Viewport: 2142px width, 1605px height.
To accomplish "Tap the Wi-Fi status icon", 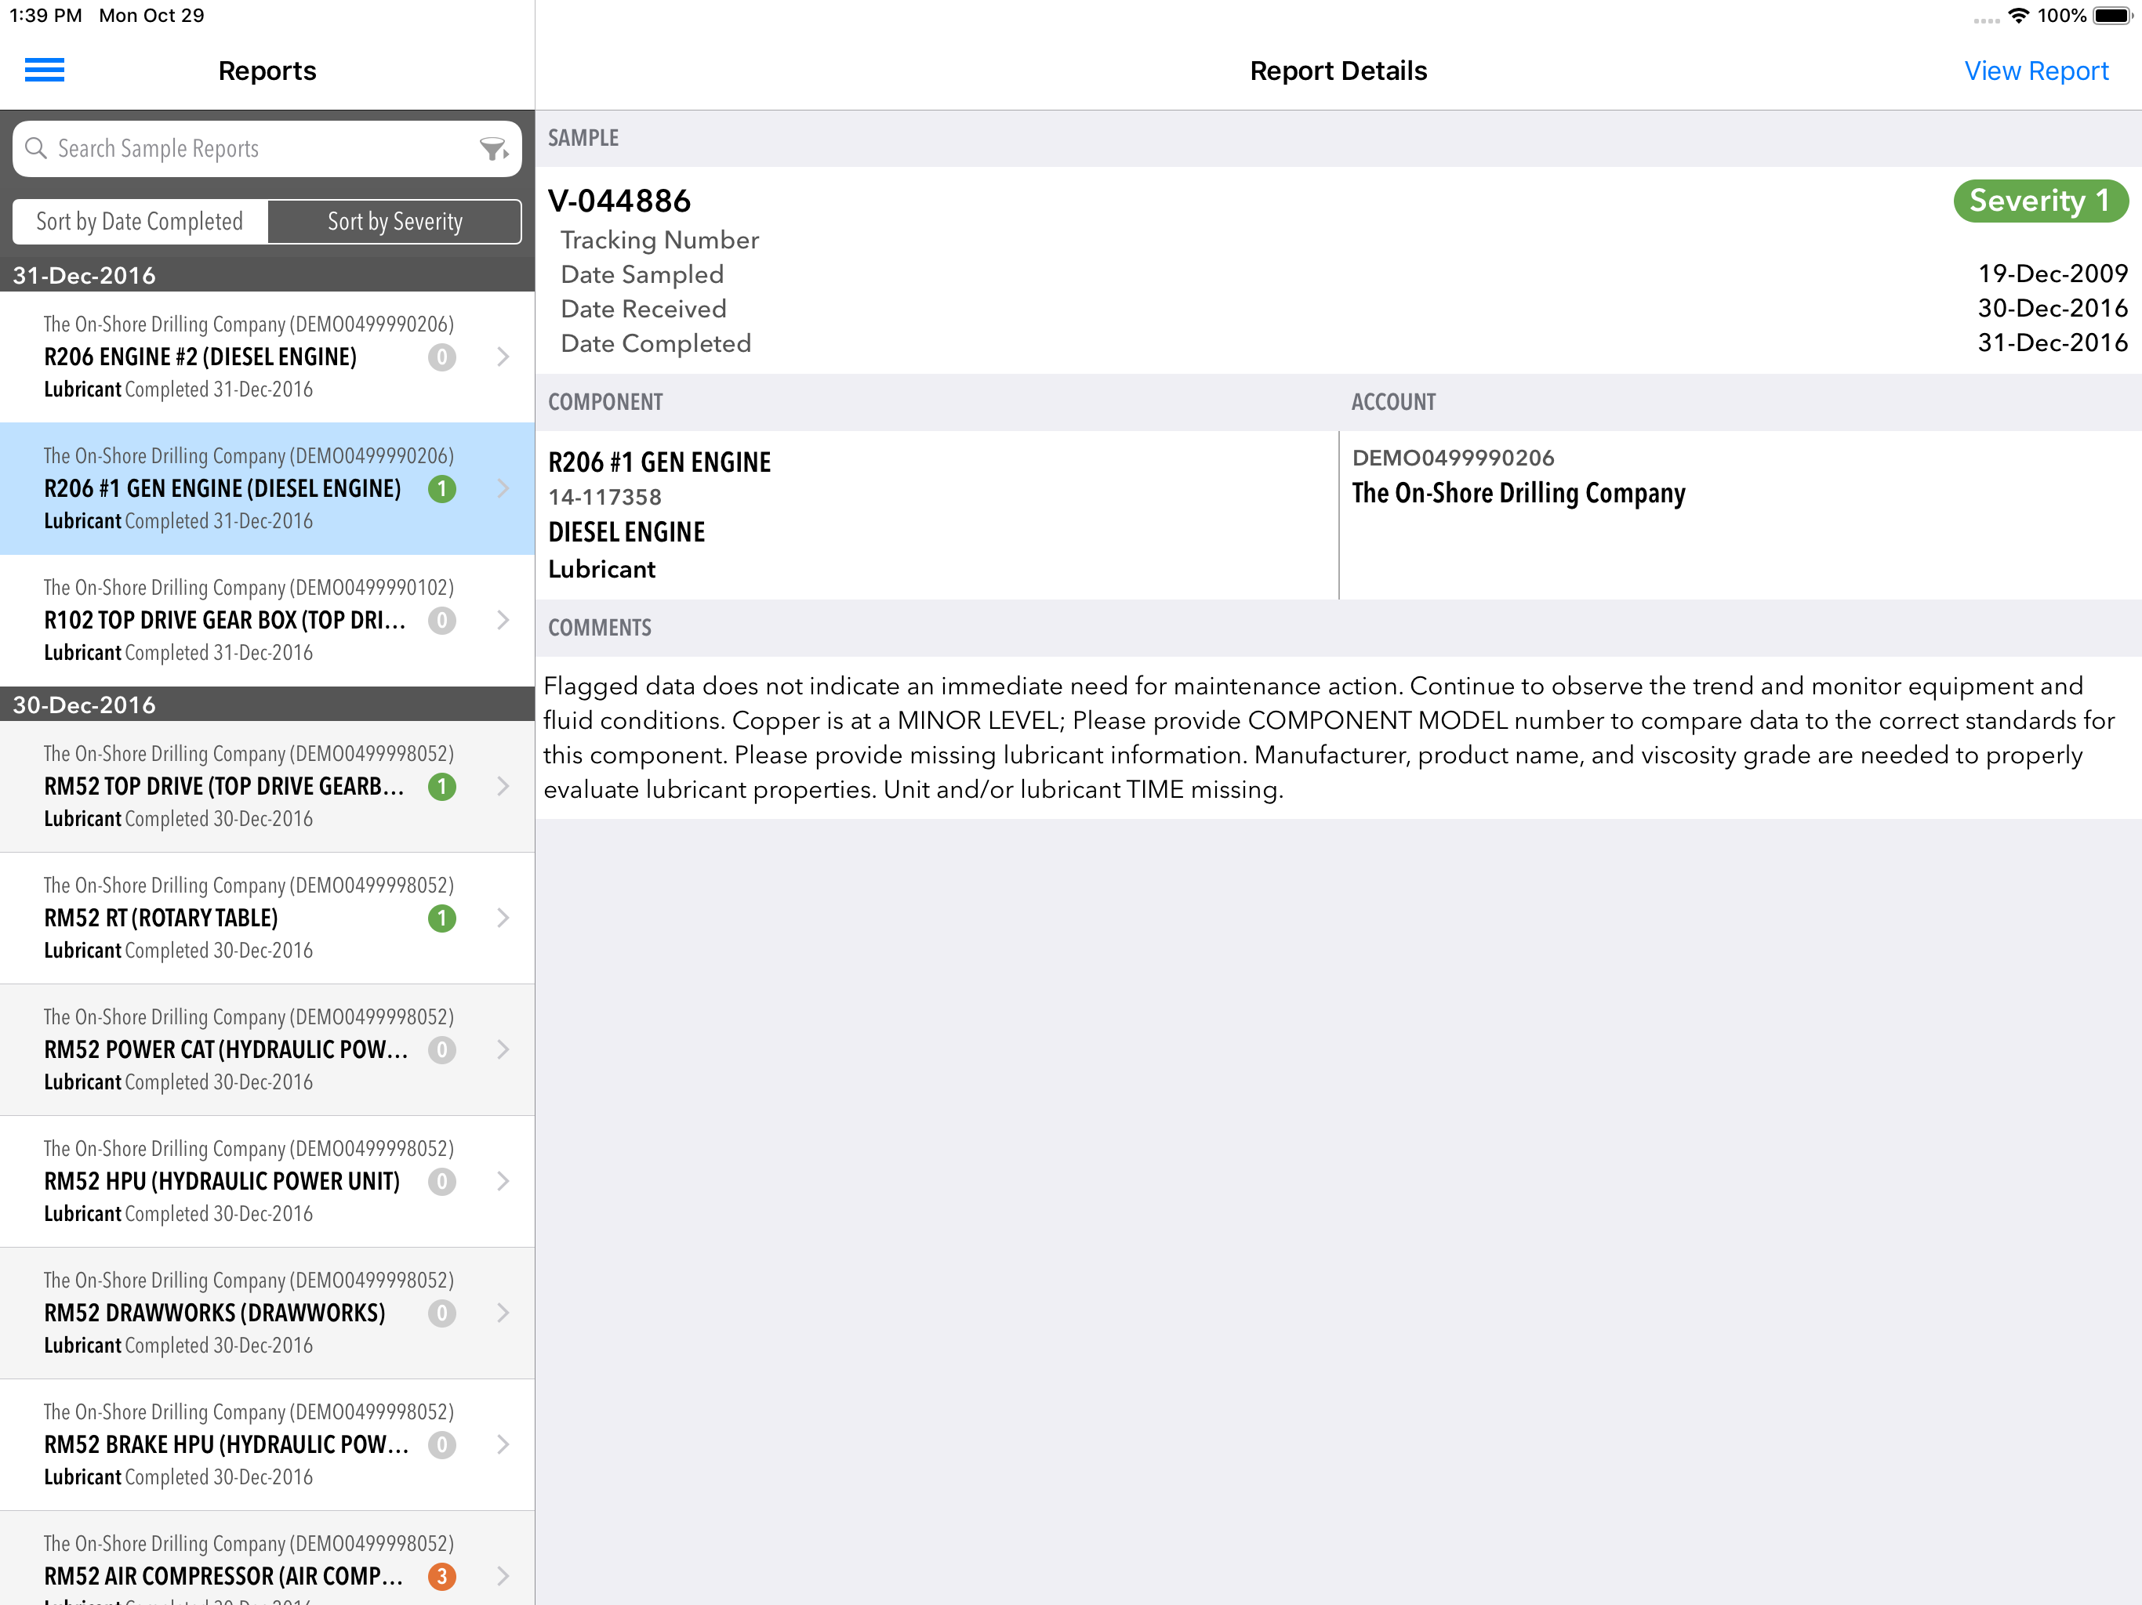I will pos(2018,16).
